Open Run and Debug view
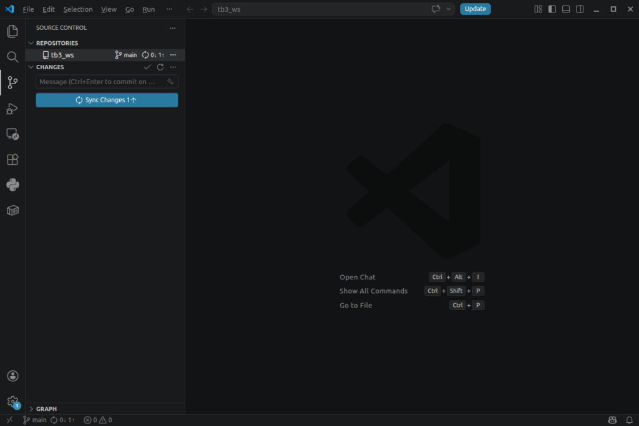The width and height of the screenshot is (639, 426). click(x=12, y=109)
